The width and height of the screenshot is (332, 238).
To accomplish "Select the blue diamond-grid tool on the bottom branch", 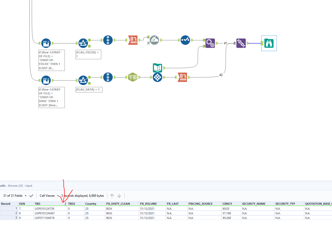I will [x=157, y=77].
